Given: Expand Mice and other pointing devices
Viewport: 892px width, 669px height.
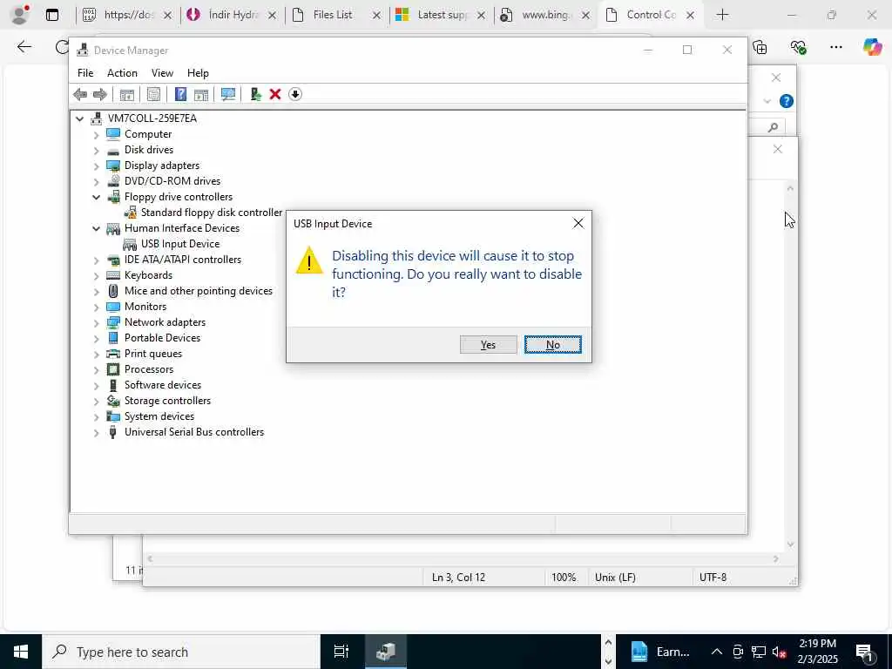Looking at the screenshot, I should click(96, 292).
